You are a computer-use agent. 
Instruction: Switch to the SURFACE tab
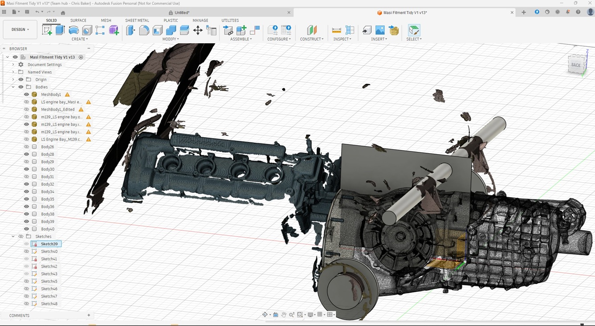78,20
